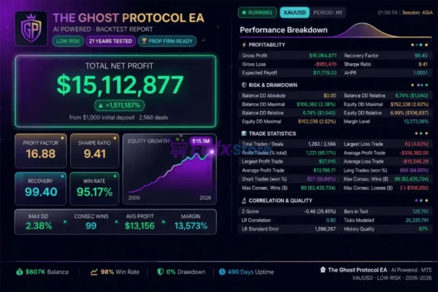The width and height of the screenshot is (438, 292).
Task: Click the ghost icon in the footer branding
Action: [323, 269]
